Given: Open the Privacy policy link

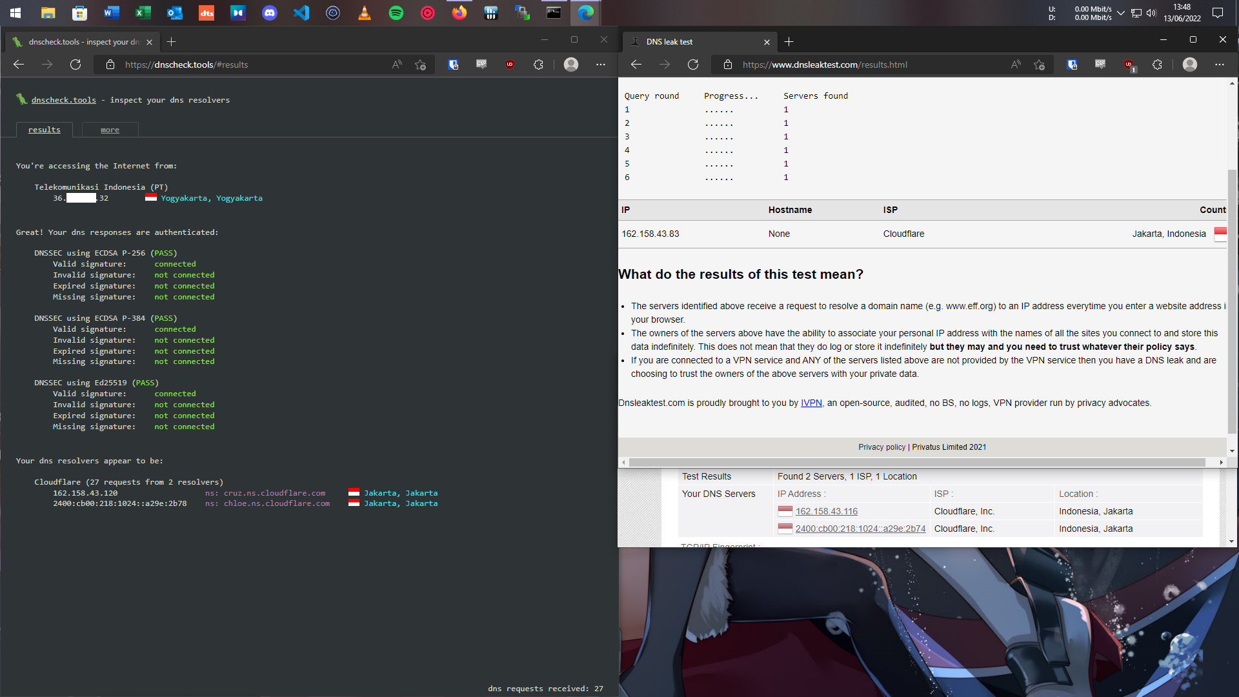Looking at the screenshot, I should coord(881,447).
